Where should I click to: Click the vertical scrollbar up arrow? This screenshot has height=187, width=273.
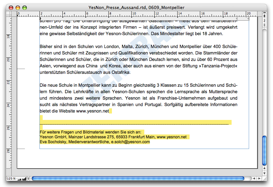click(265, 168)
